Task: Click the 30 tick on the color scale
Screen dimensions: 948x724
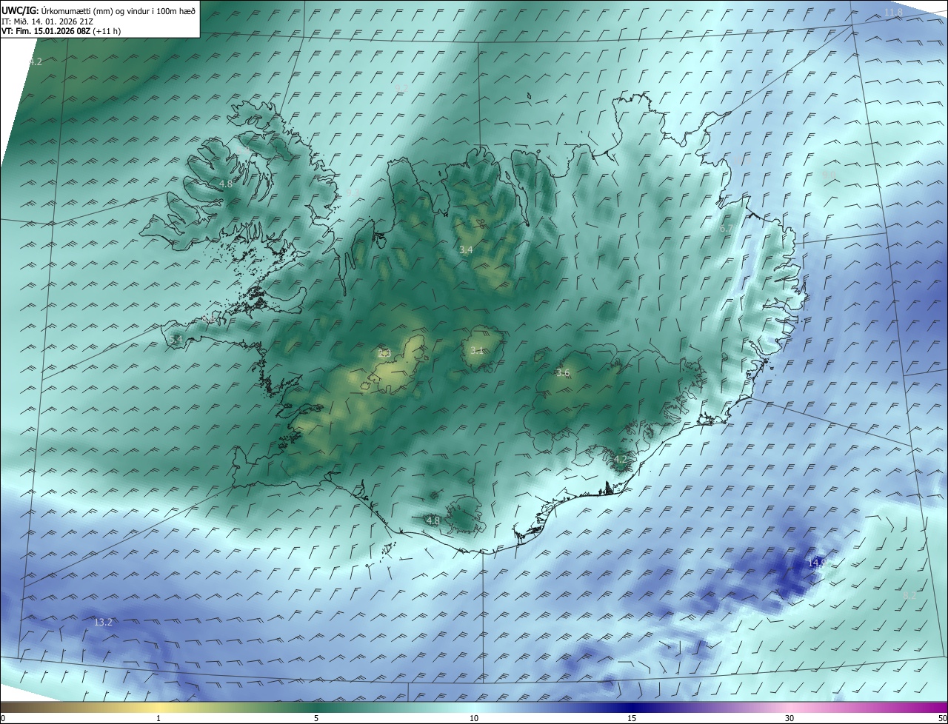Action: [790, 718]
